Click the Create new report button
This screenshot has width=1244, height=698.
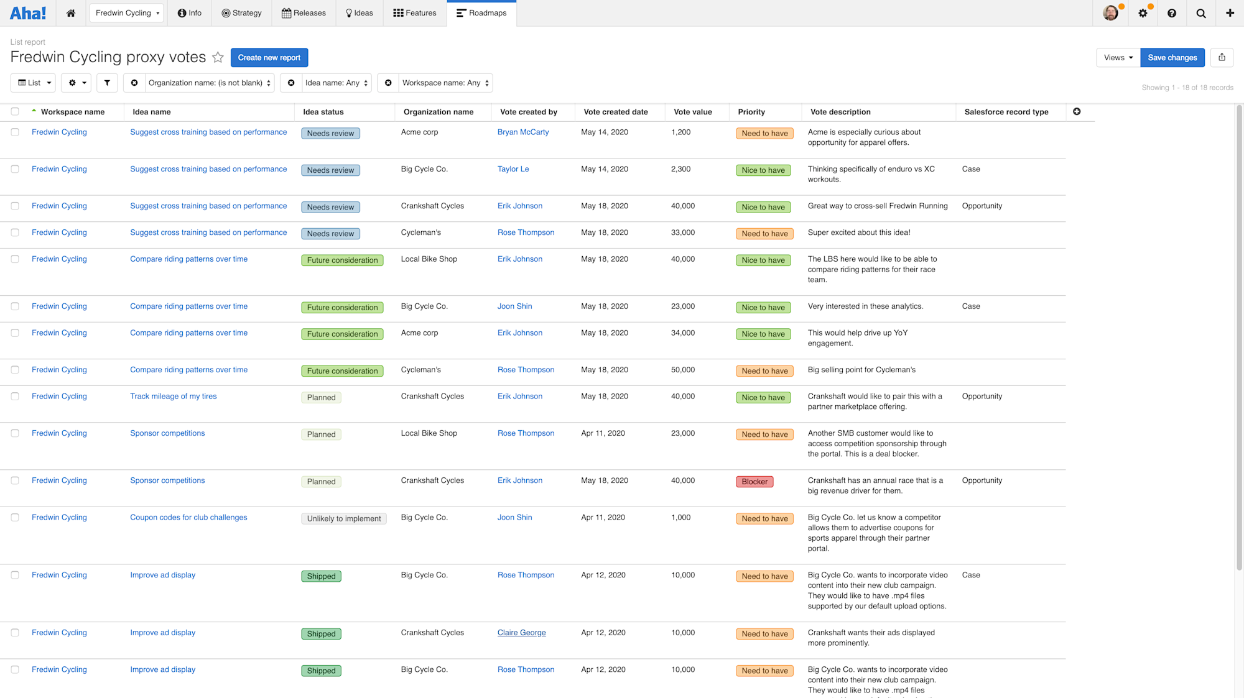pyautogui.click(x=269, y=57)
